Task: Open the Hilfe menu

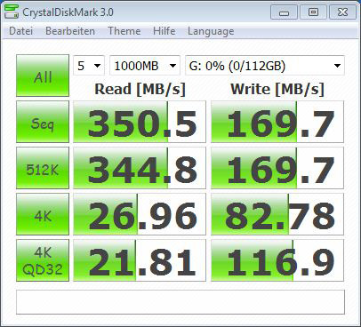Action: 164,31
